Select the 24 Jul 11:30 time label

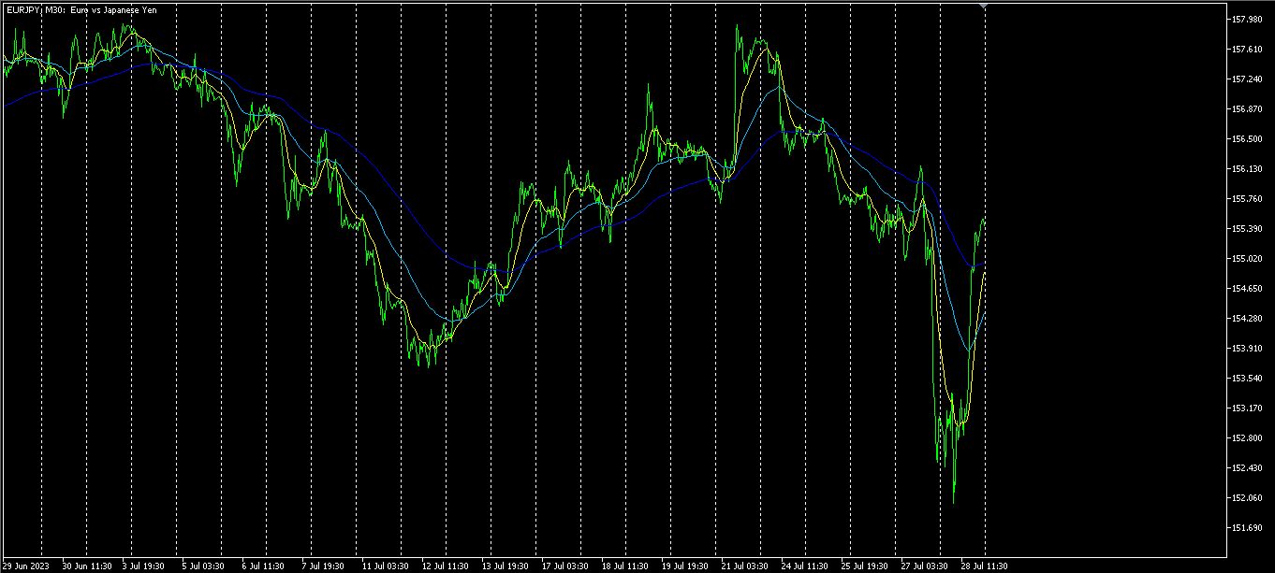tap(805, 566)
